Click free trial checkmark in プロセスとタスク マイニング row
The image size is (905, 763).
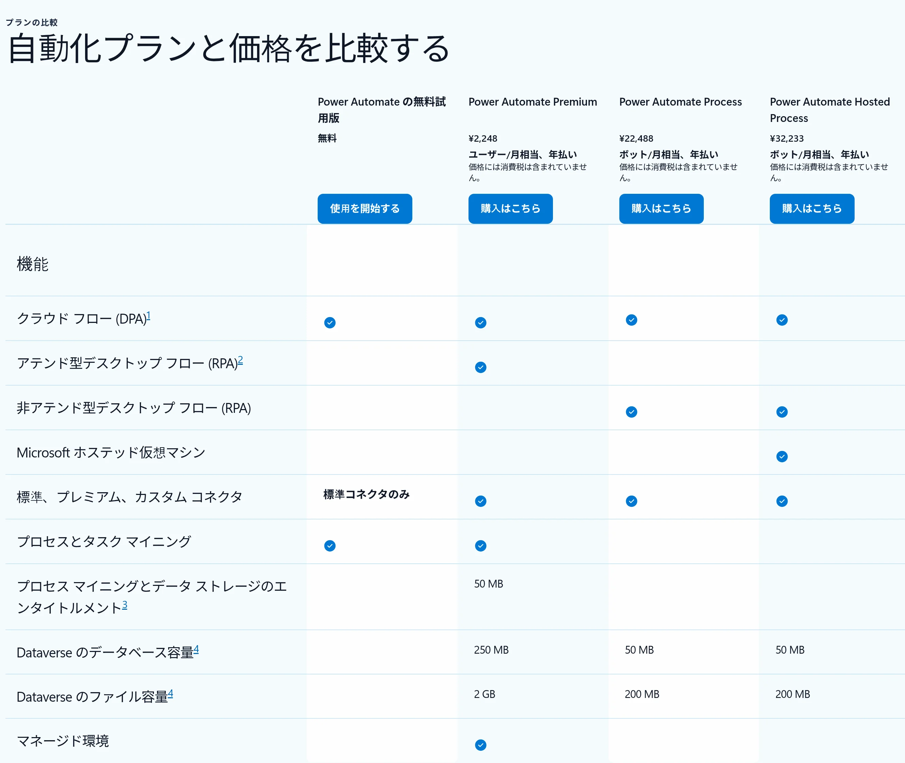[x=330, y=545]
